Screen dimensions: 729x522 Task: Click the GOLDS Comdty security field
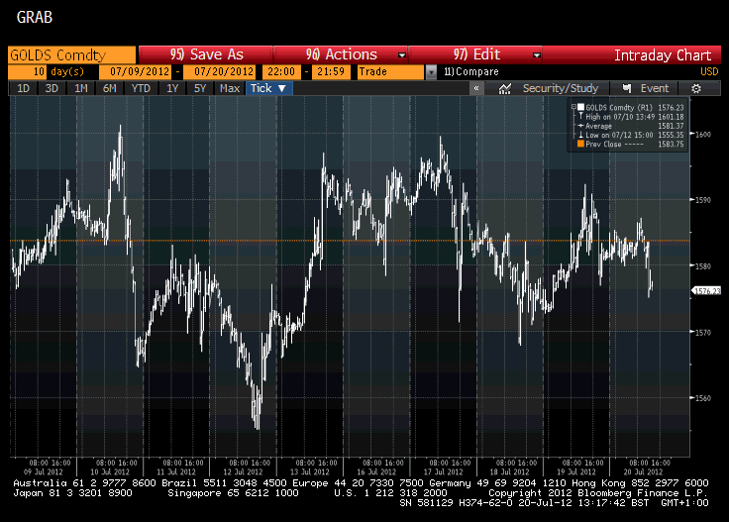(x=71, y=55)
